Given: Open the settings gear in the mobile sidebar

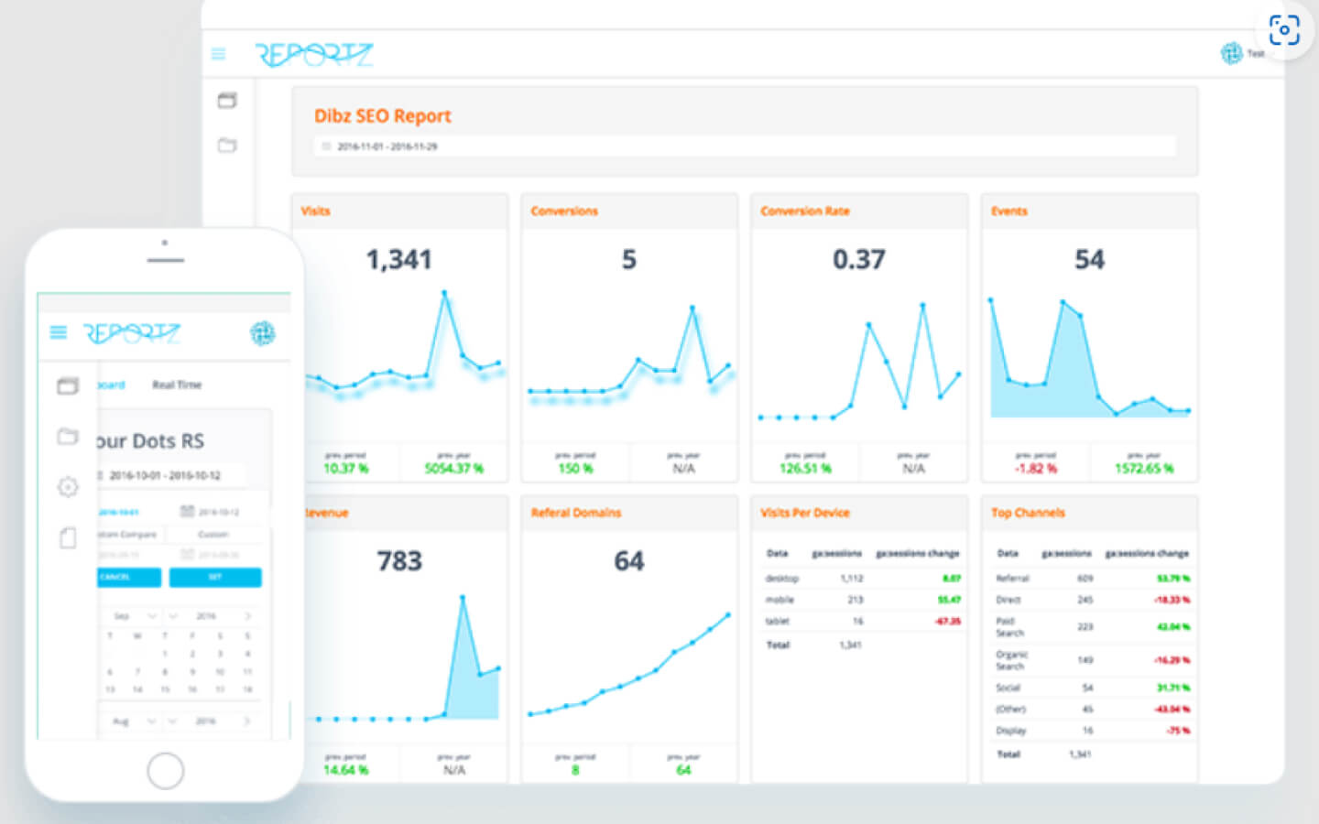Looking at the screenshot, I should click(68, 486).
